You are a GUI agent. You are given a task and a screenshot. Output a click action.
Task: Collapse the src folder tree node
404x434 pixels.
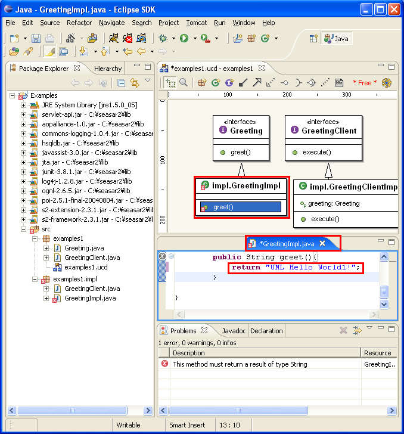click(x=24, y=229)
